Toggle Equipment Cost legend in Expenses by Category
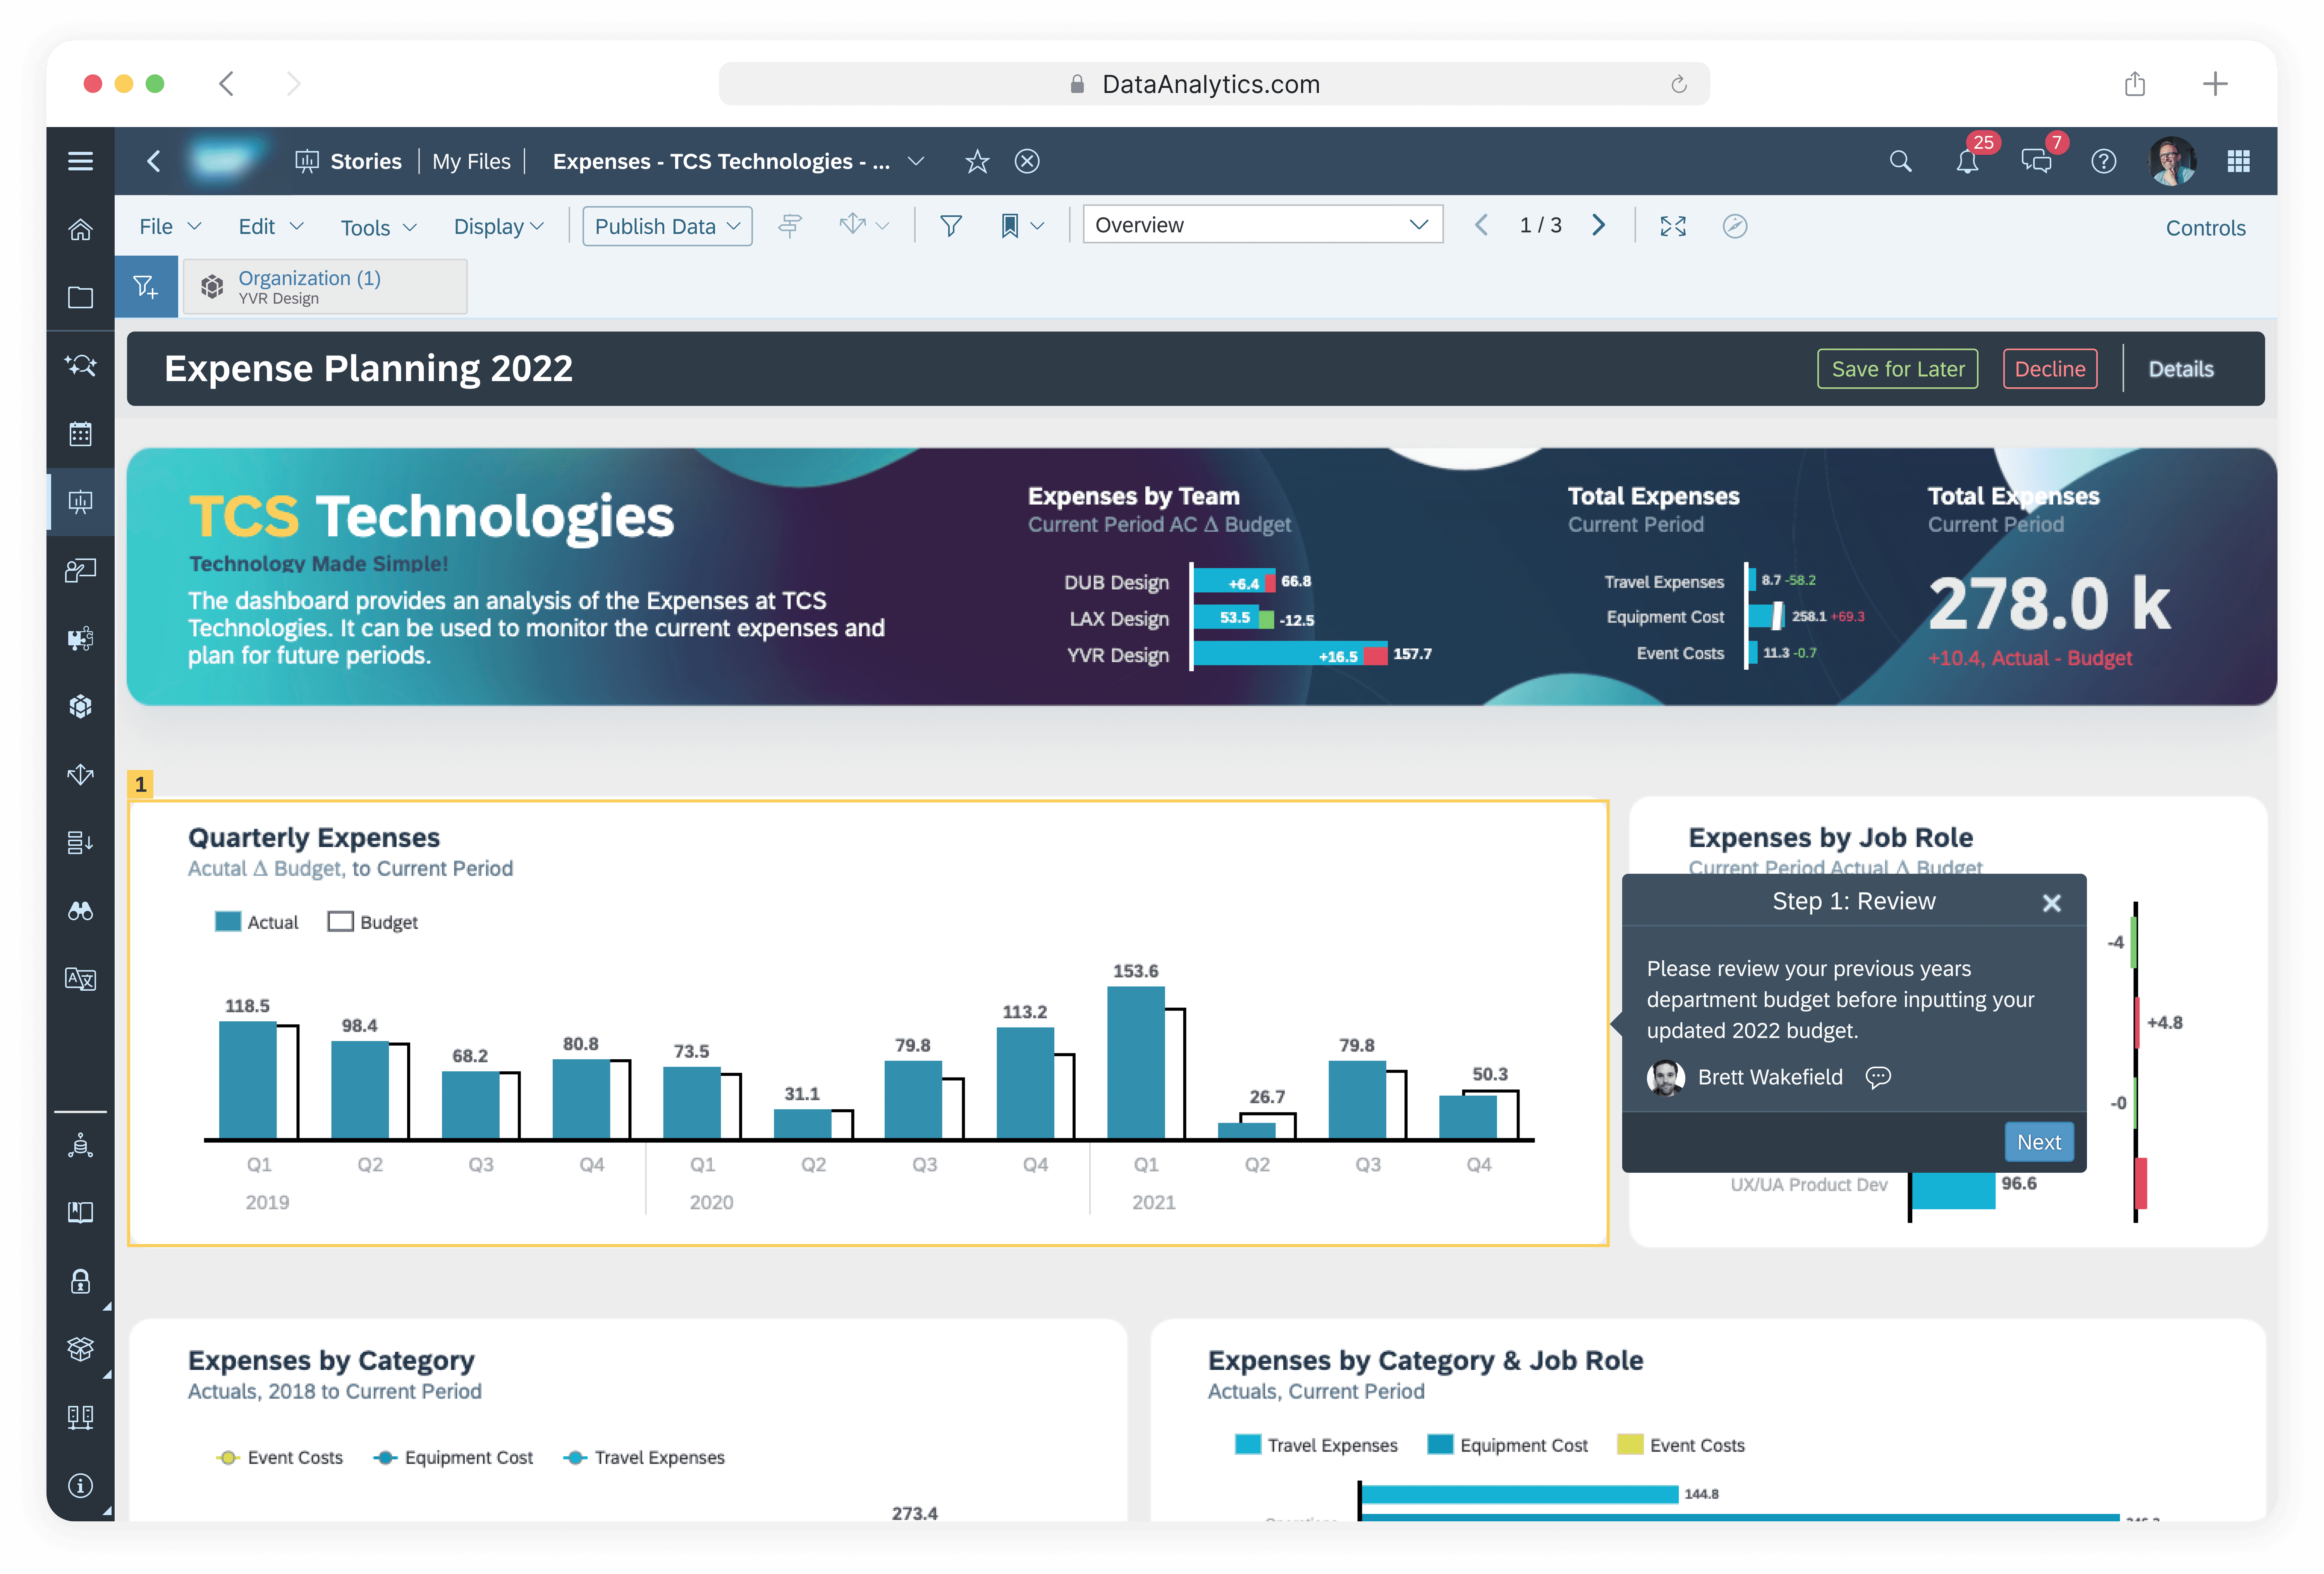 (453, 1457)
